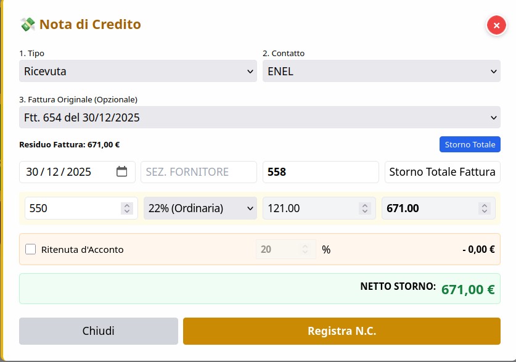Click the document number field showing 558

pos(321,172)
